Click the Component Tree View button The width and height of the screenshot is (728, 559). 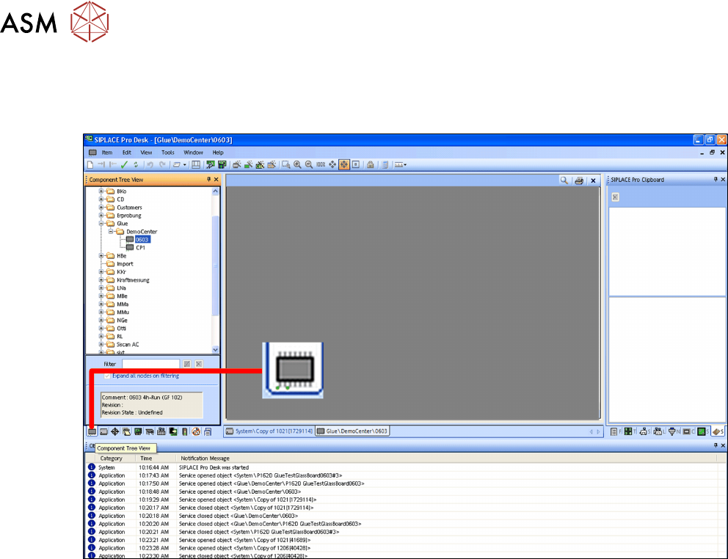tap(92, 432)
